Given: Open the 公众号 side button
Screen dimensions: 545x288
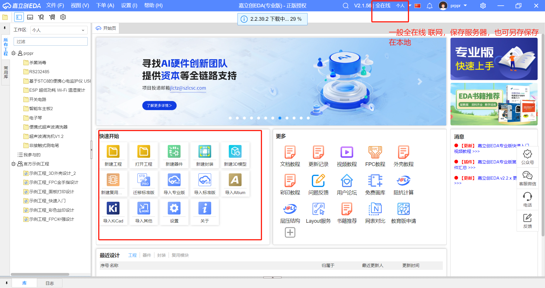Looking at the screenshot, I should point(527,157).
